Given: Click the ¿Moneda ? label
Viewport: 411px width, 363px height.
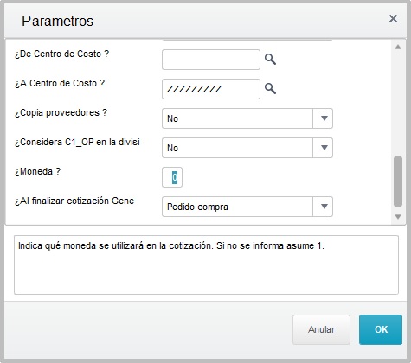Looking at the screenshot, I should coord(38,171).
